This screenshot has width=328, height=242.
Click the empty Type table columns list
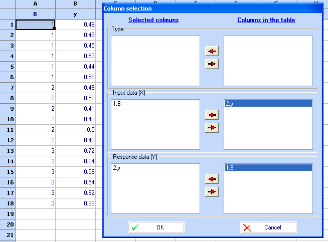[268, 61]
